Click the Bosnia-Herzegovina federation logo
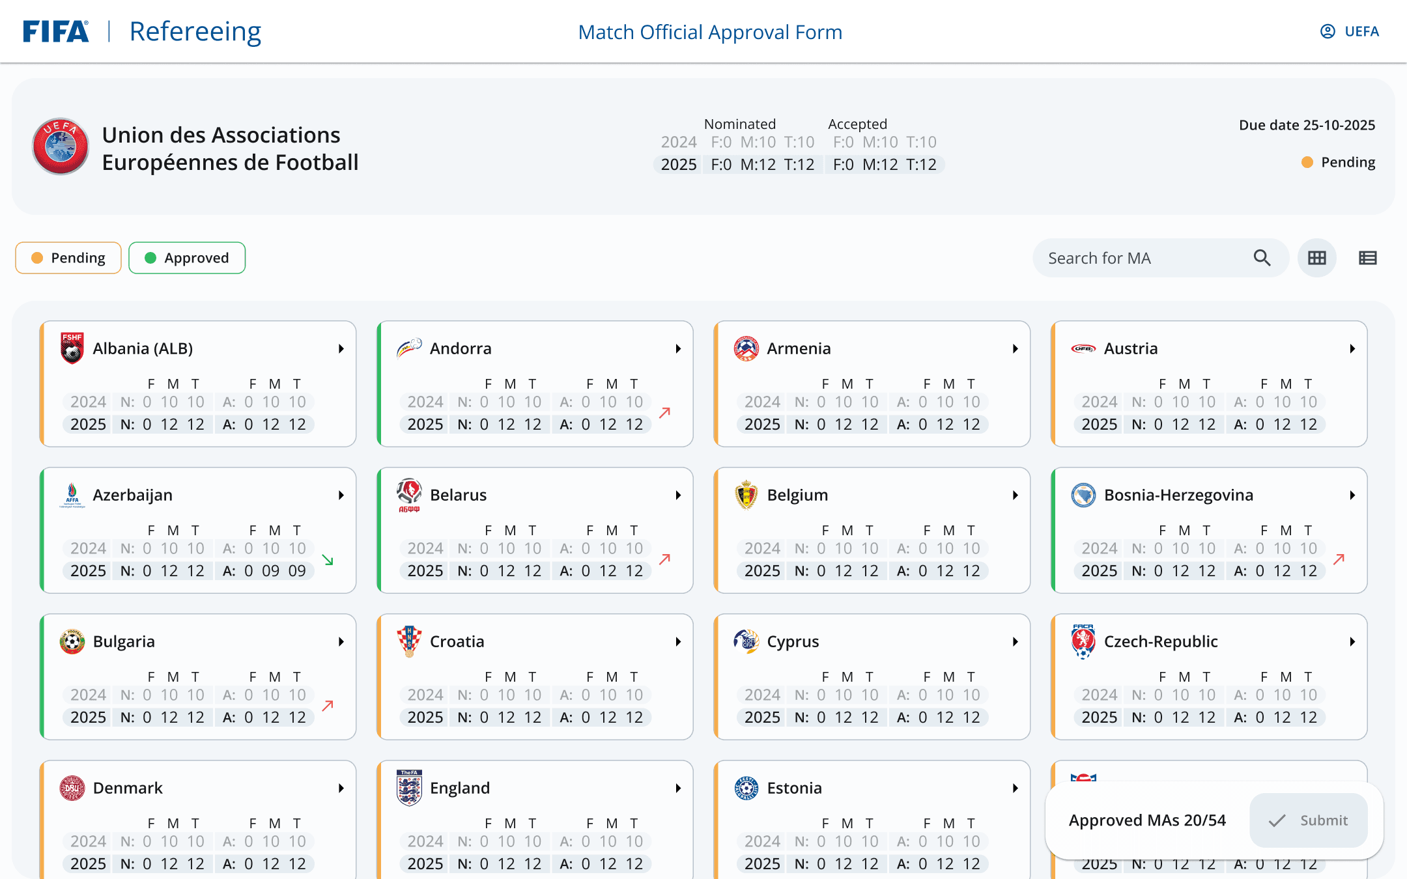Image resolution: width=1407 pixels, height=879 pixels. (x=1083, y=495)
